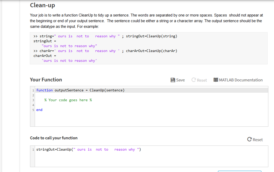274x172 pixels.
Task: Click the stringOut=CleanUp call code line
Action: click(x=88, y=149)
